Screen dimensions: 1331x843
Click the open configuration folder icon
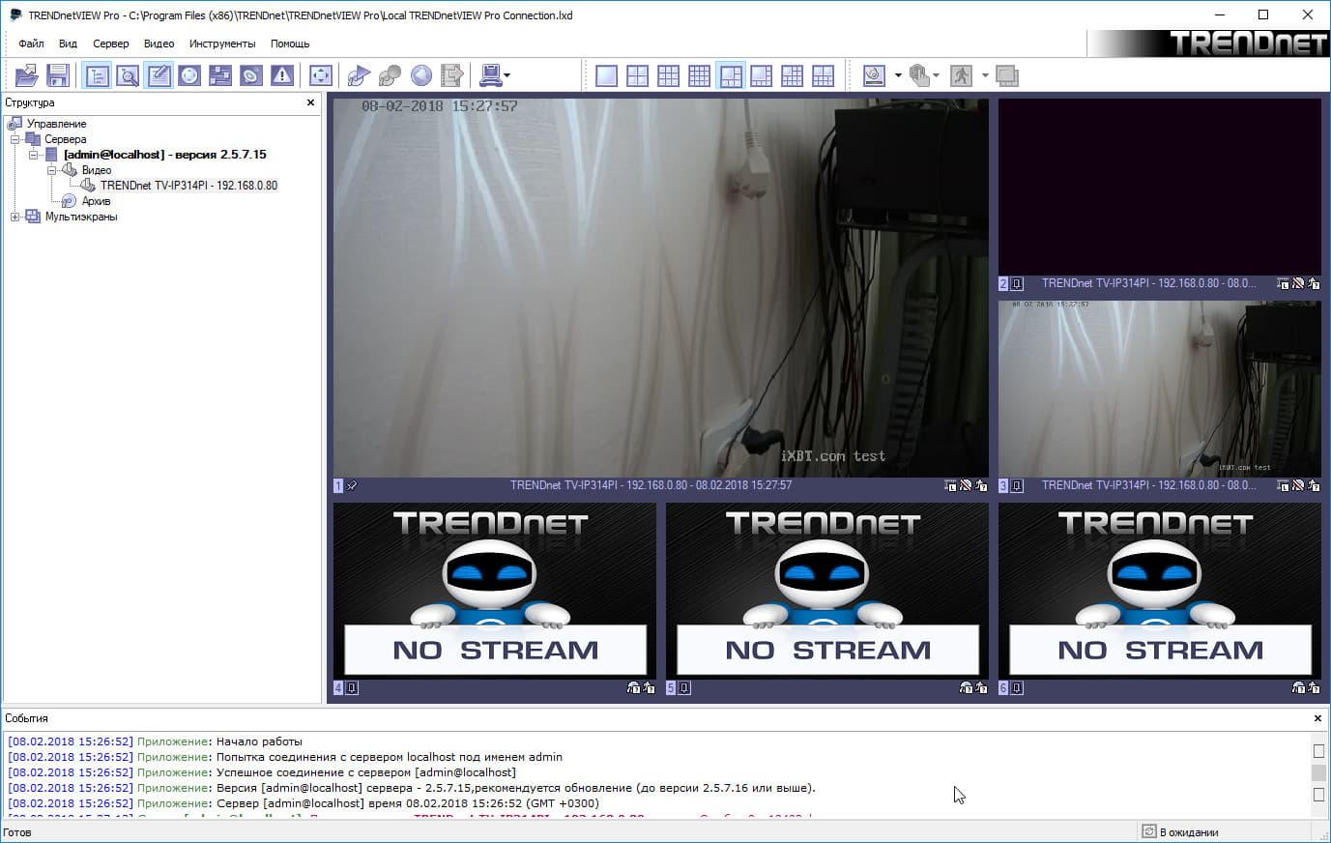click(x=27, y=75)
